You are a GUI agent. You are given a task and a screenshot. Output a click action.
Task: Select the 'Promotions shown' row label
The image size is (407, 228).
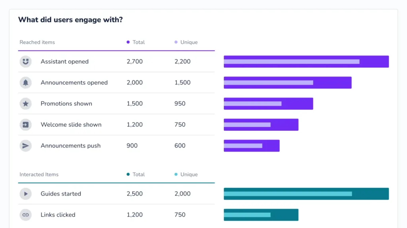coord(66,103)
